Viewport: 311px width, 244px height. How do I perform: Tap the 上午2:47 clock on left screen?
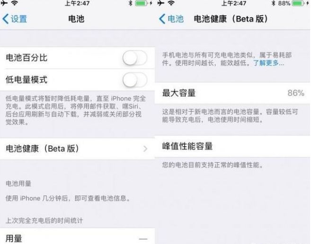click(77, 3)
